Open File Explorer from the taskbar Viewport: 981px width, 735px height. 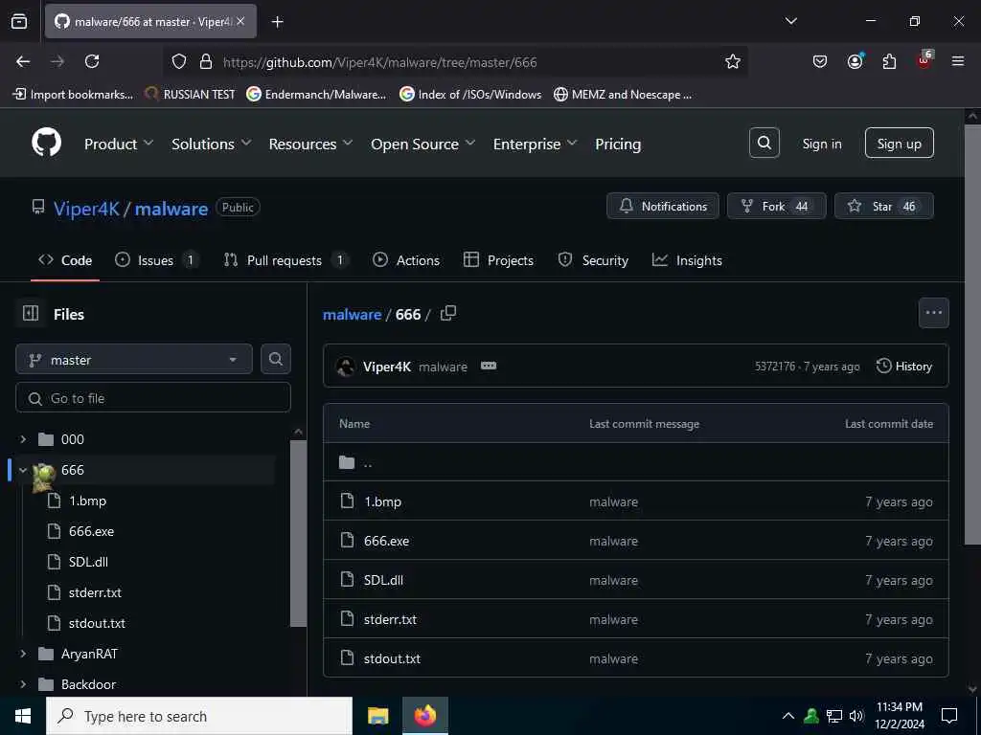click(x=377, y=716)
